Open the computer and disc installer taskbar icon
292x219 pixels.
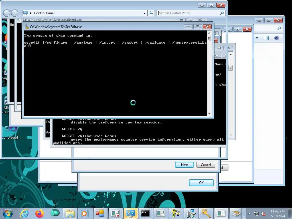pyautogui.click(x=191, y=213)
